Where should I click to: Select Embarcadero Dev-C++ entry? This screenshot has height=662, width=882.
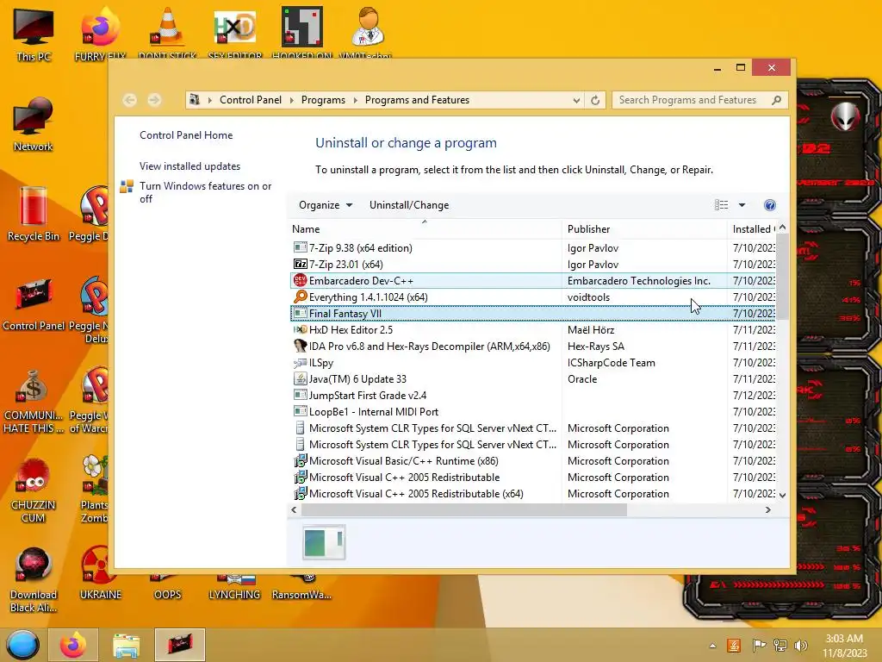click(532, 281)
